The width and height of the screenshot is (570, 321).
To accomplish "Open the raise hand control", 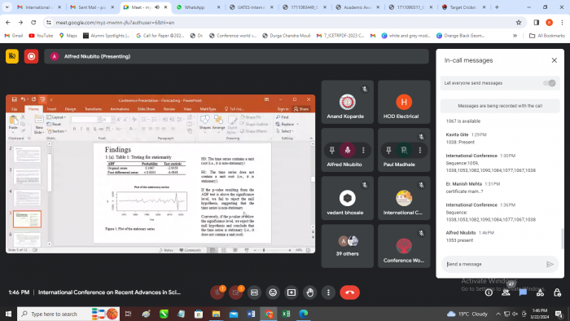I will (x=309, y=292).
